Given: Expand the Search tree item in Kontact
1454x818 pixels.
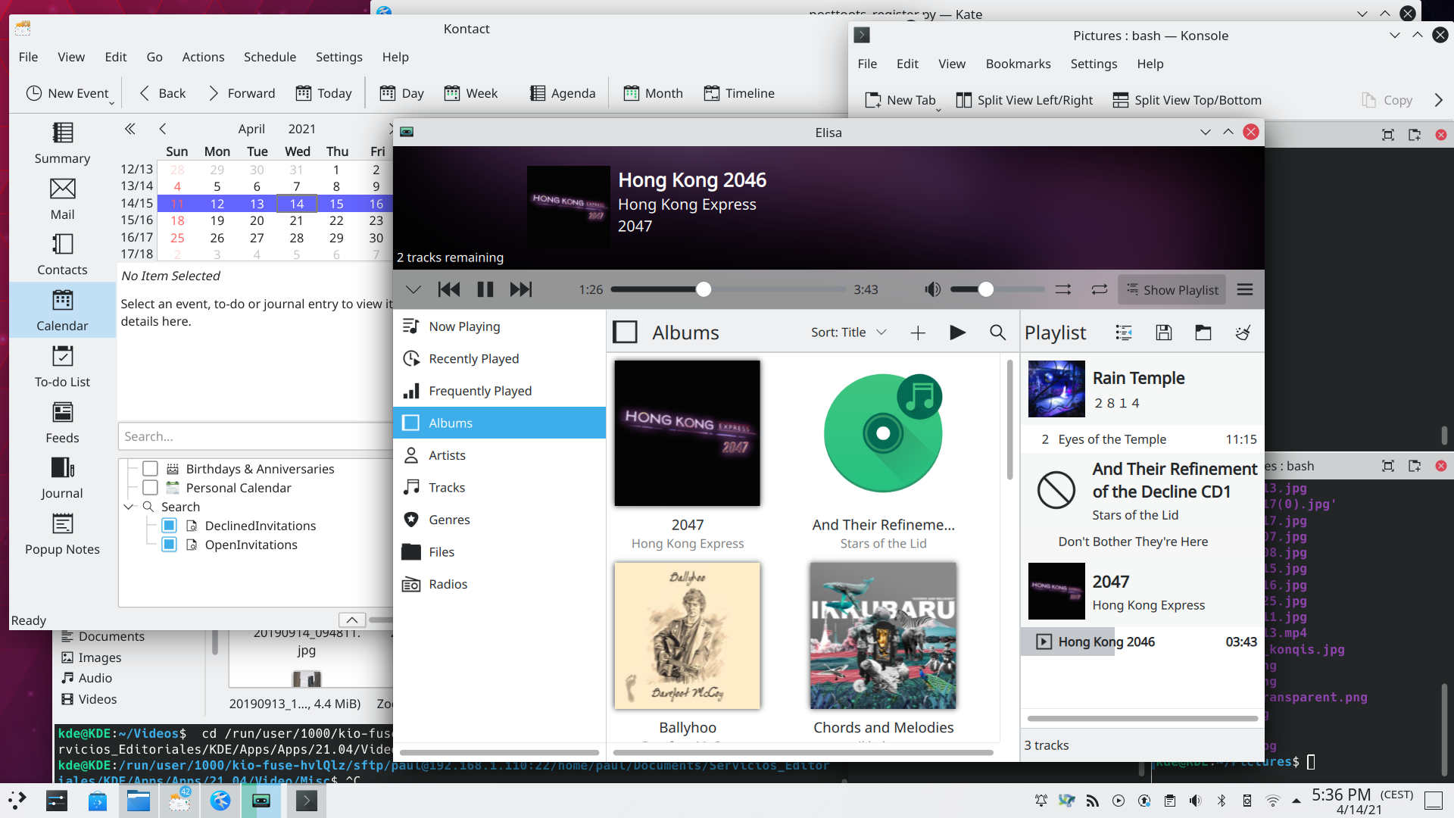Looking at the screenshot, I should (x=128, y=507).
